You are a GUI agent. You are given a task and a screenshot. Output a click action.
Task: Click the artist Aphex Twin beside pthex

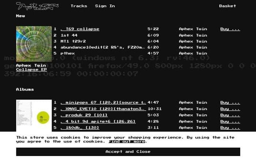(193, 53)
